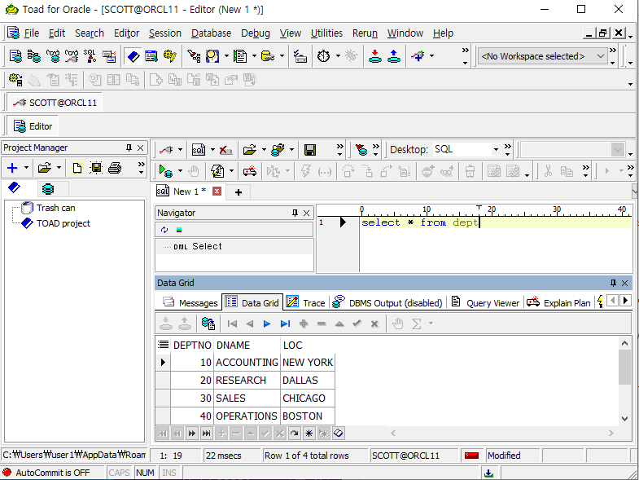
Task: Click bottom navigator last record icon
Action: 207,433
